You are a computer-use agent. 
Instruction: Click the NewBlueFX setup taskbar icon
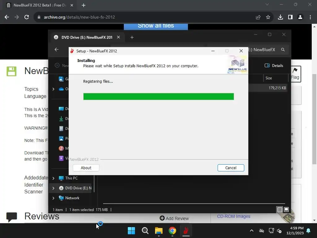pos(186,231)
